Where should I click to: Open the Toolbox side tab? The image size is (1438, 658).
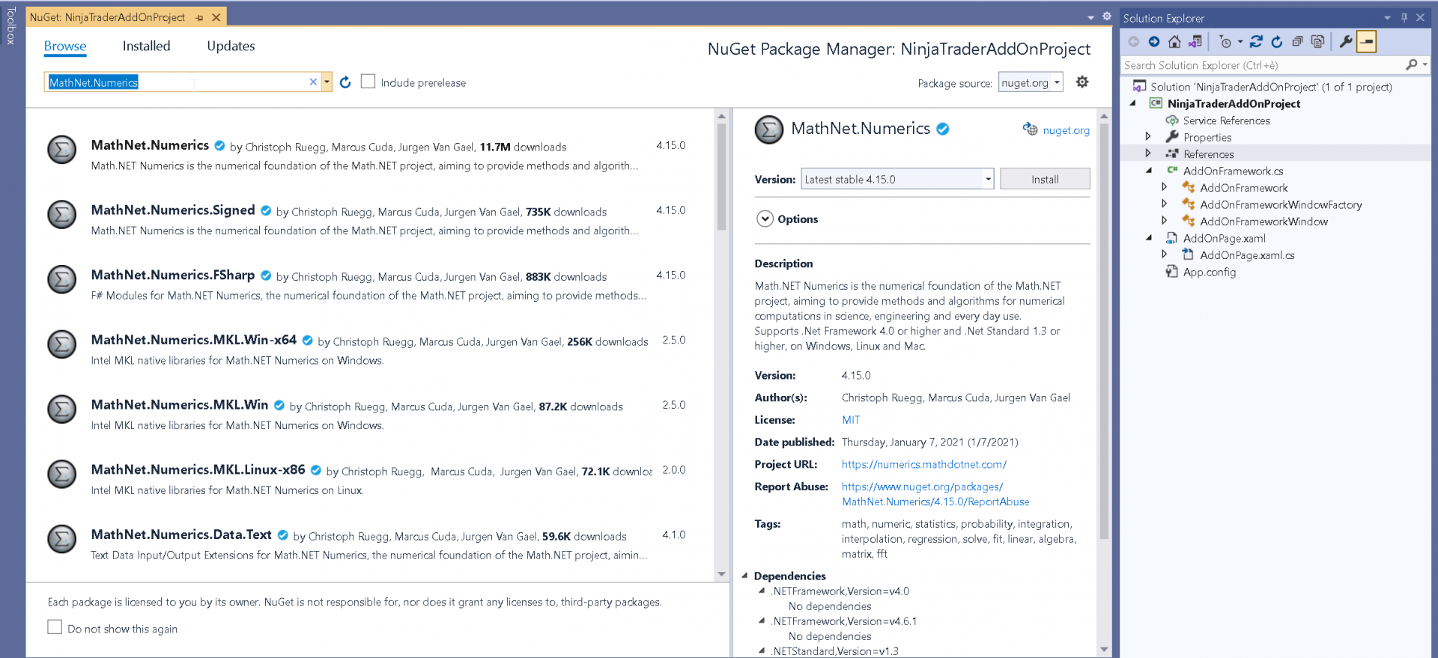tap(10, 25)
